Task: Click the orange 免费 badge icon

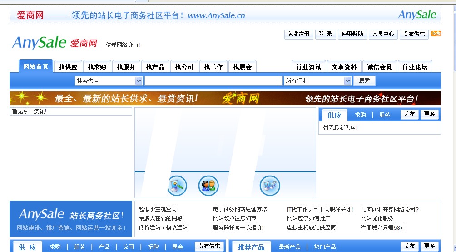Action: coord(436,34)
